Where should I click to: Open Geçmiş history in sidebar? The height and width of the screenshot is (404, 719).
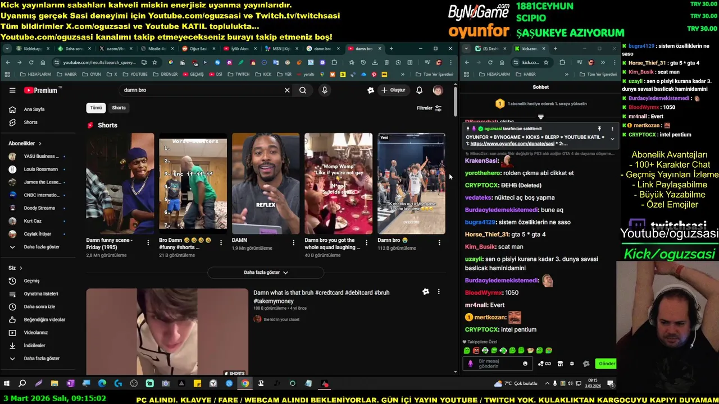click(x=31, y=281)
